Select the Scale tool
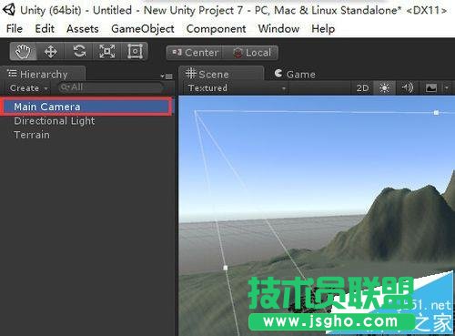The width and height of the screenshot is (455, 336). coord(107,51)
